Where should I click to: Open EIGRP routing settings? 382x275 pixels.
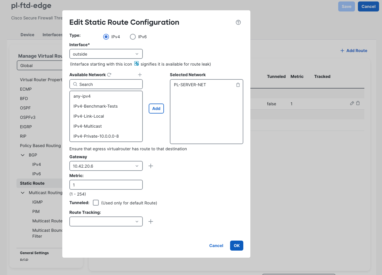pyautogui.click(x=26, y=127)
